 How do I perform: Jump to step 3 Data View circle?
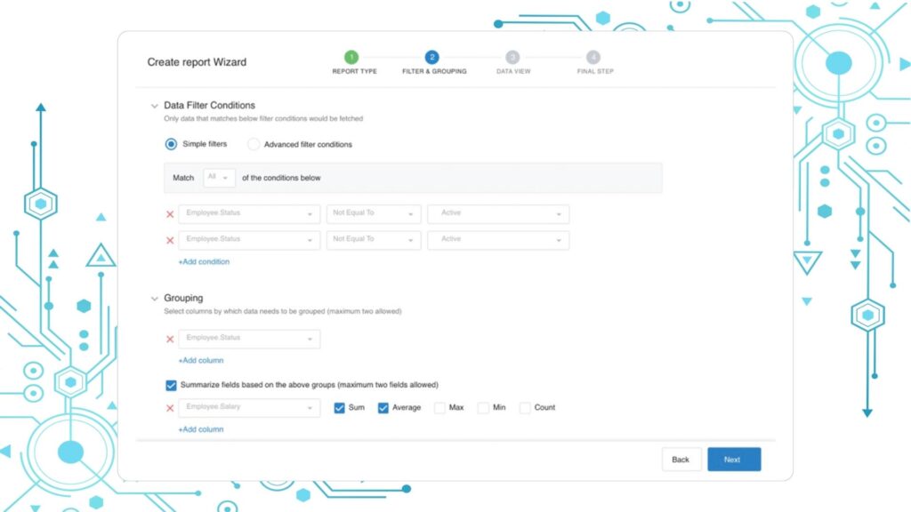click(512, 57)
